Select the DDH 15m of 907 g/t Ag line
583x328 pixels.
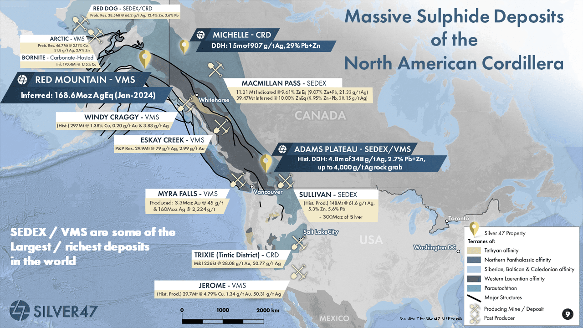(267, 46)
